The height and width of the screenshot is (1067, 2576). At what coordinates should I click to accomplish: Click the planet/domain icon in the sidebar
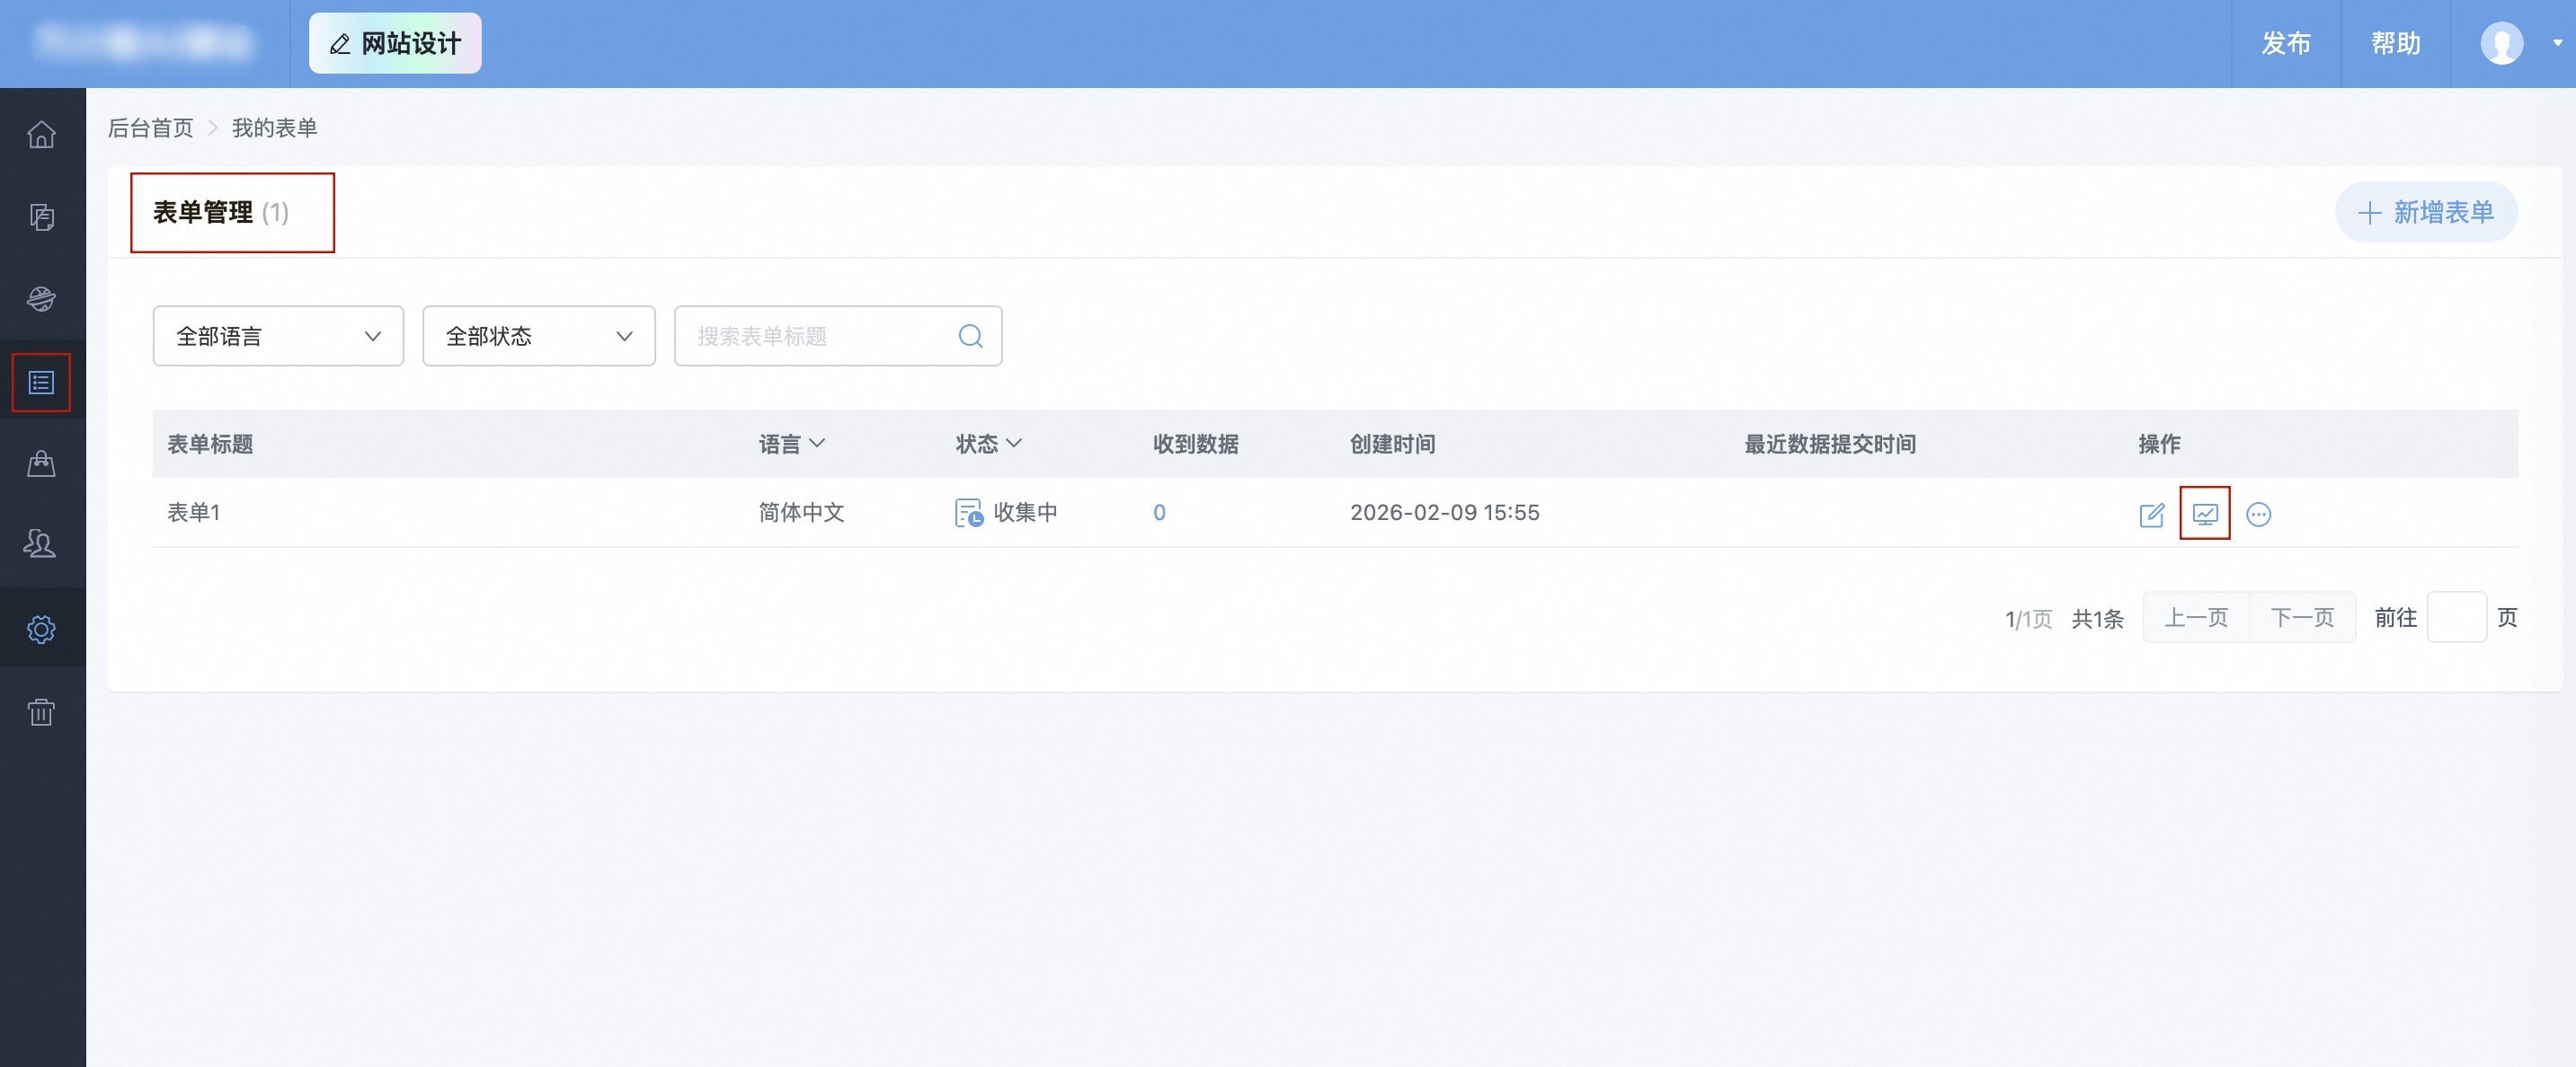coord(41,299)
